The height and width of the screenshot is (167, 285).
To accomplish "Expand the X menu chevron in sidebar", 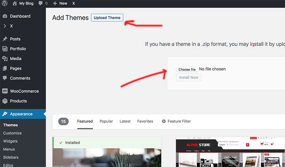I will 5,26.
